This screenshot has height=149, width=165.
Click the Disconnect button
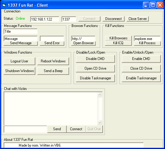[x=113, y=19]
